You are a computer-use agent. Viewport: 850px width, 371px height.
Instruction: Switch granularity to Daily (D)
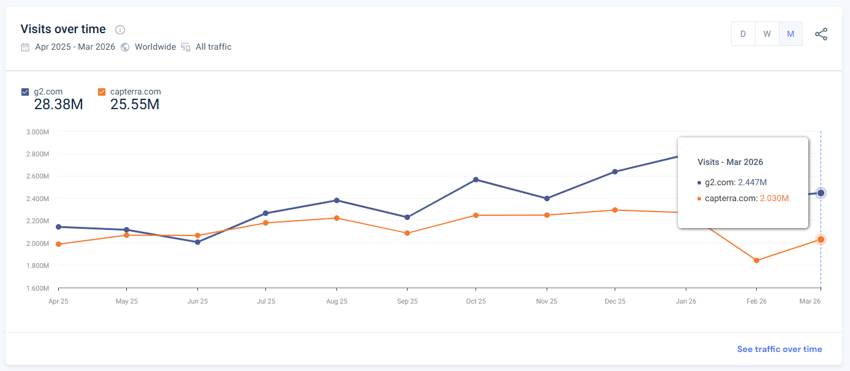(743, 34)
